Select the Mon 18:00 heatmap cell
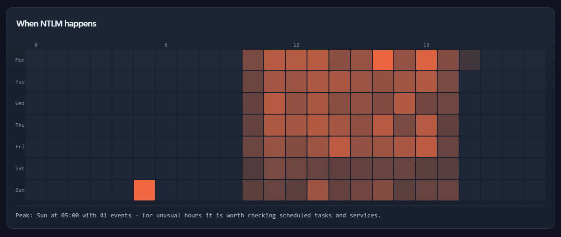Viewport: 561px width, 237px height. 427,60
